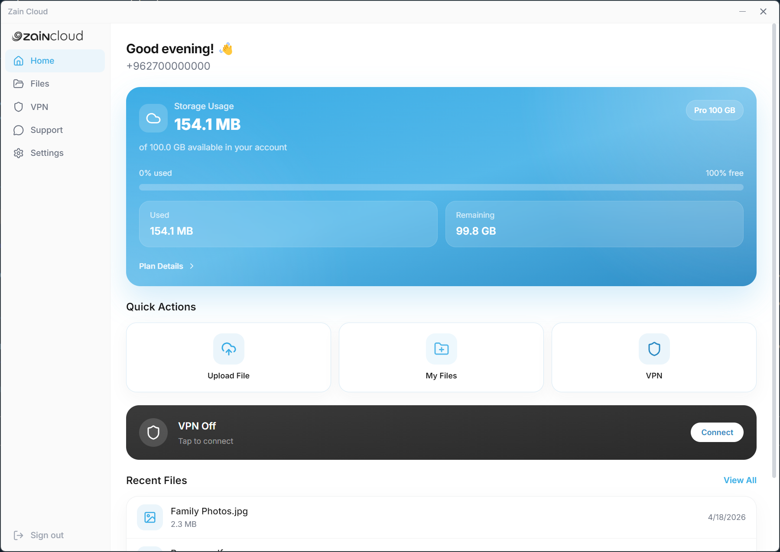The image size is (780, 552).
Task: Click the Storage Usage label
Action: [204, 106]
